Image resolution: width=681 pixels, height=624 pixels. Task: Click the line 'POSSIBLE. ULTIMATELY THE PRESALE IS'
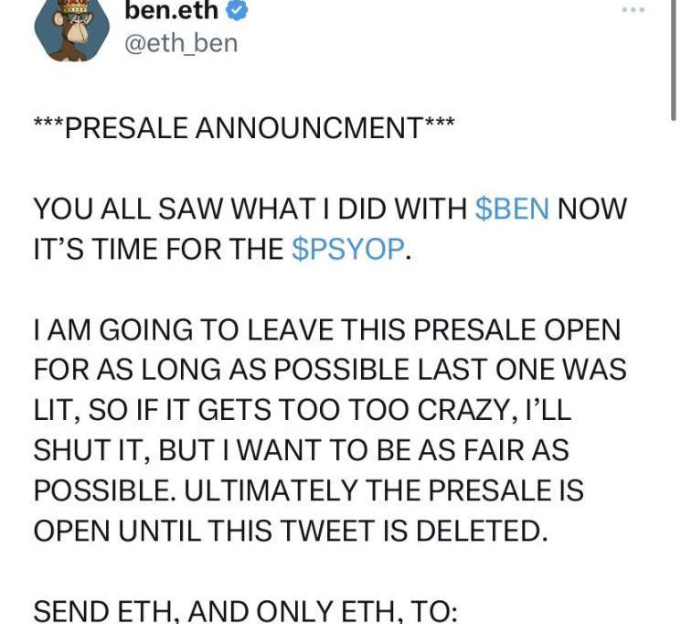308,490
